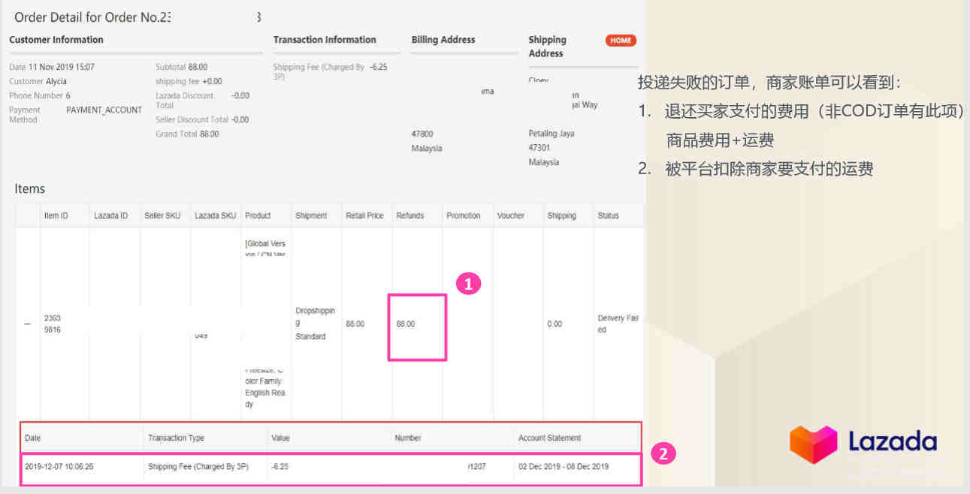Click the 2019-12-07 10:06:26 date cell
This screenshot has width=970, height=494.
59,466
